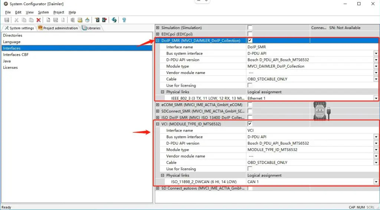Screen dimensions: 380x210
Task: Click the D-PDU API version label under VCI
Action: click(183, 143)
